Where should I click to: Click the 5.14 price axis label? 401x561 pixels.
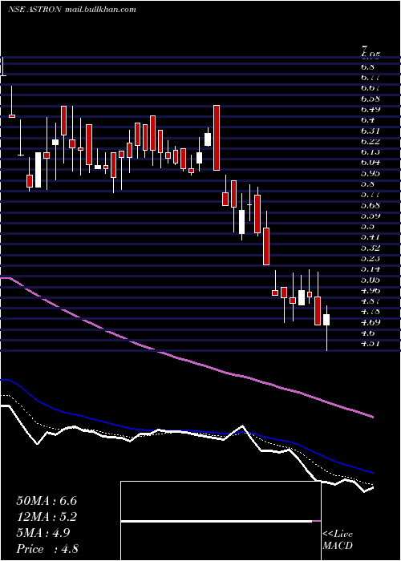click(371, 269)
